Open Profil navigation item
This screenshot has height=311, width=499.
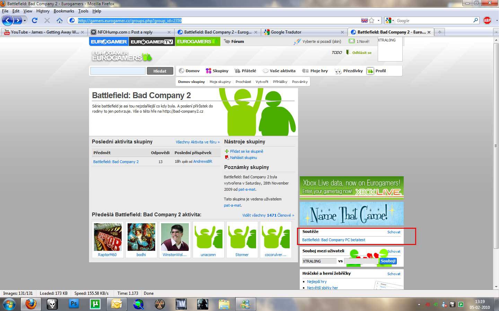pos(377,71)
